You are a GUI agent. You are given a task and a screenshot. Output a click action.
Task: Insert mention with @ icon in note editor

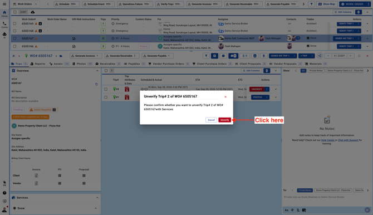(292, 210)
